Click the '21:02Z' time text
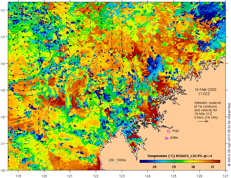 [x=204, y=94]
